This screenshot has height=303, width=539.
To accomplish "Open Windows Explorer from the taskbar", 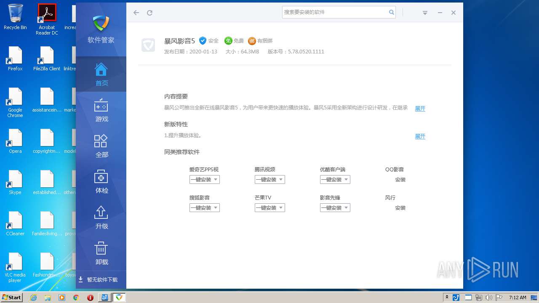I will point(48,298).
